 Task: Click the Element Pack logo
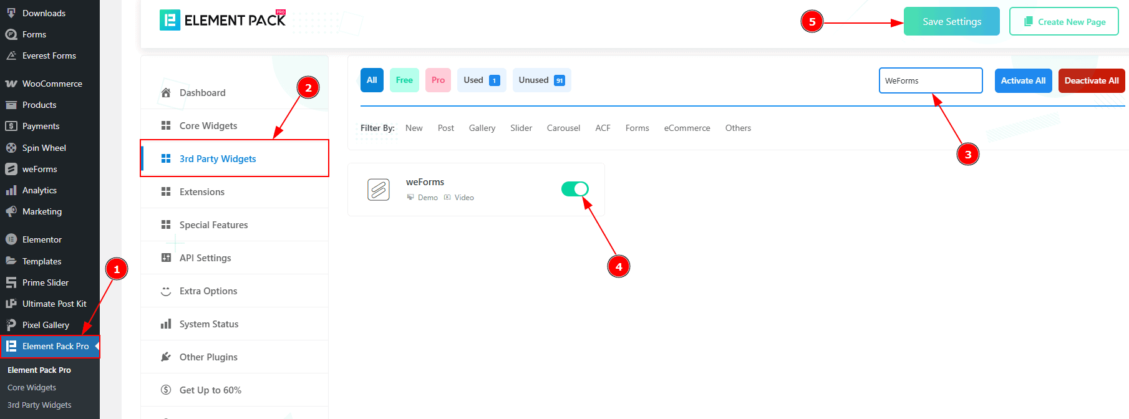(x=223, y=20)
